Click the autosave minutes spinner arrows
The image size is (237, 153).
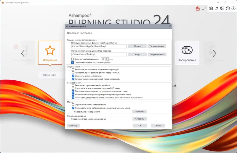pos(107,59)
